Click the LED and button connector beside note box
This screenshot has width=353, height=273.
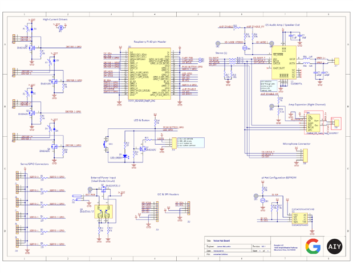(174, 143)
